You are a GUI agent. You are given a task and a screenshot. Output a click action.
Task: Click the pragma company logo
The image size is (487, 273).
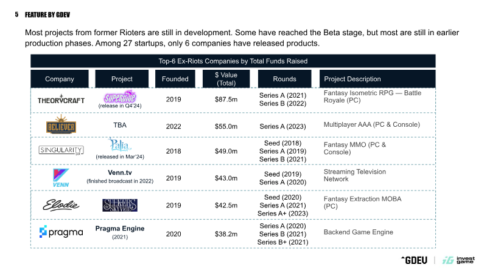point(61,232)
